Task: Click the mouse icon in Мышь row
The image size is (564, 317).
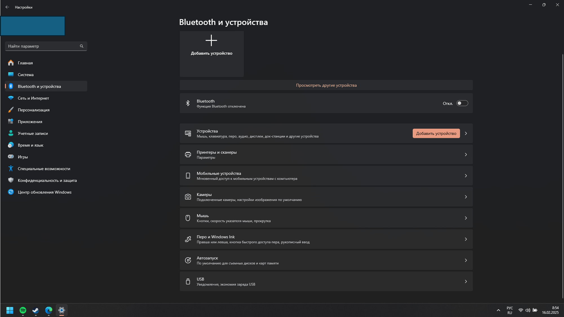Action: (188, 218)
